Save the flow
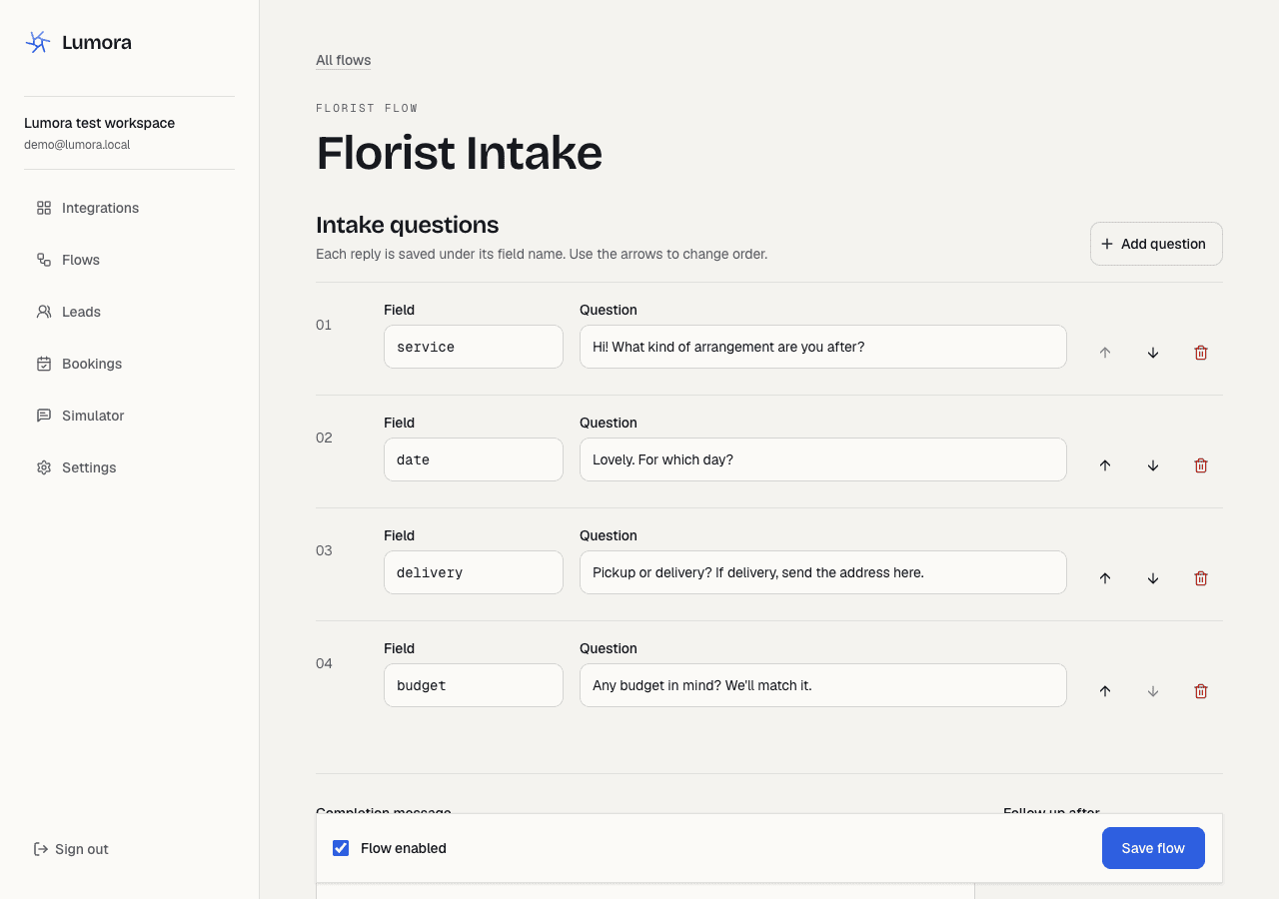The width and height of the screenshot is (1279, 899). (1153, 848)
